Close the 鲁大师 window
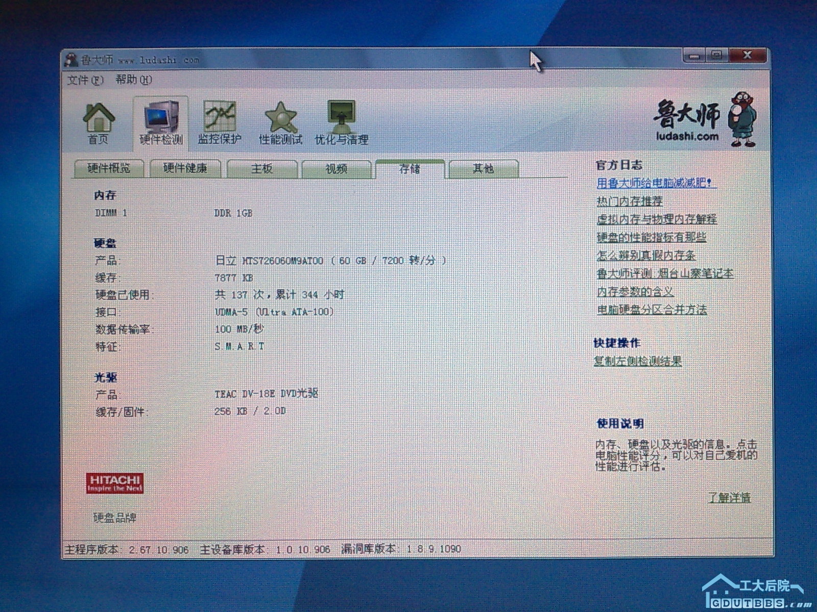The height and width of the screenshot is (612, 817). pyautogui.click(x=748, y=56)
